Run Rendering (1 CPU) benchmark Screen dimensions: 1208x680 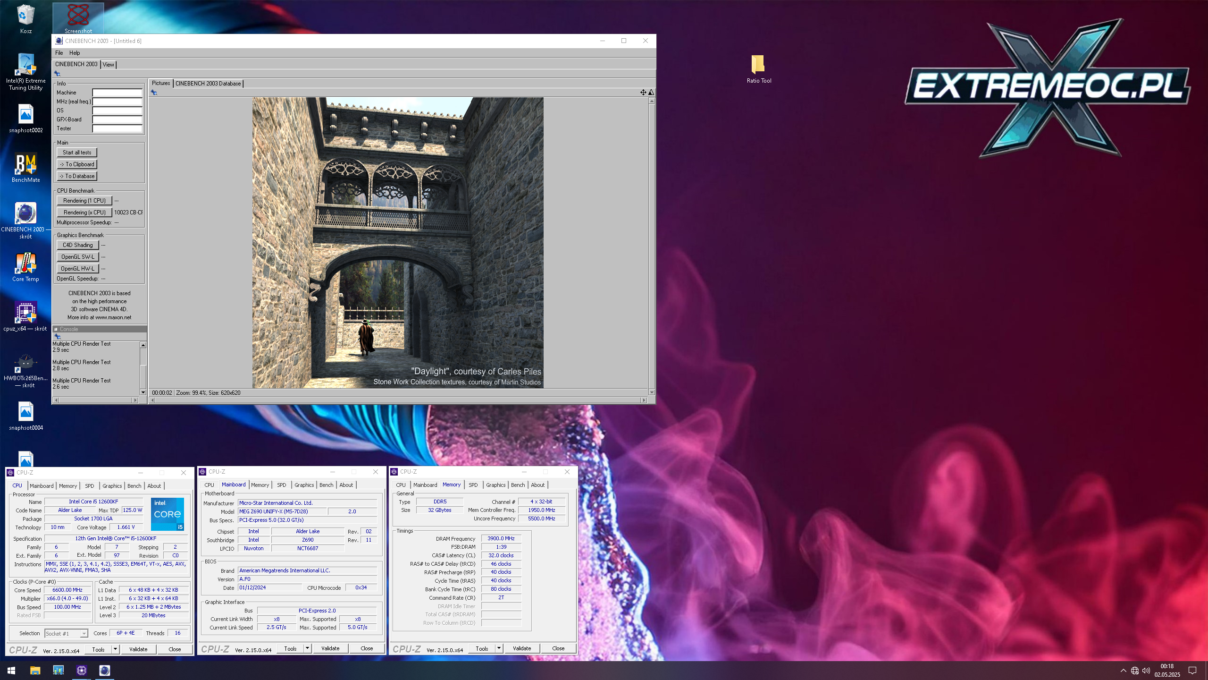pos(84,201)
